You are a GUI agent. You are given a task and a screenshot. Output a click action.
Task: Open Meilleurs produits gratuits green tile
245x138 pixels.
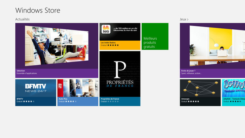(155, 37)
